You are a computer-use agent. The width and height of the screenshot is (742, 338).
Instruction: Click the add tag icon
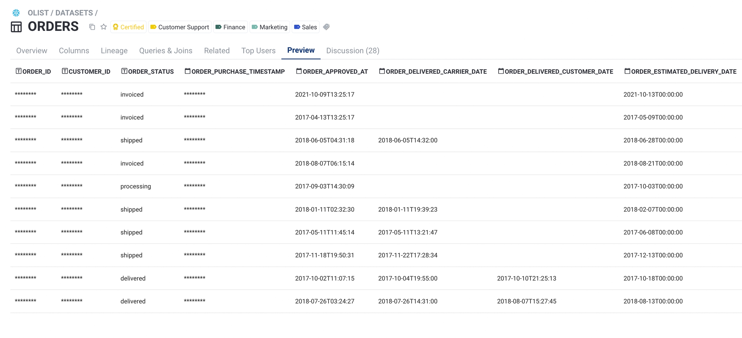(326, 27)
